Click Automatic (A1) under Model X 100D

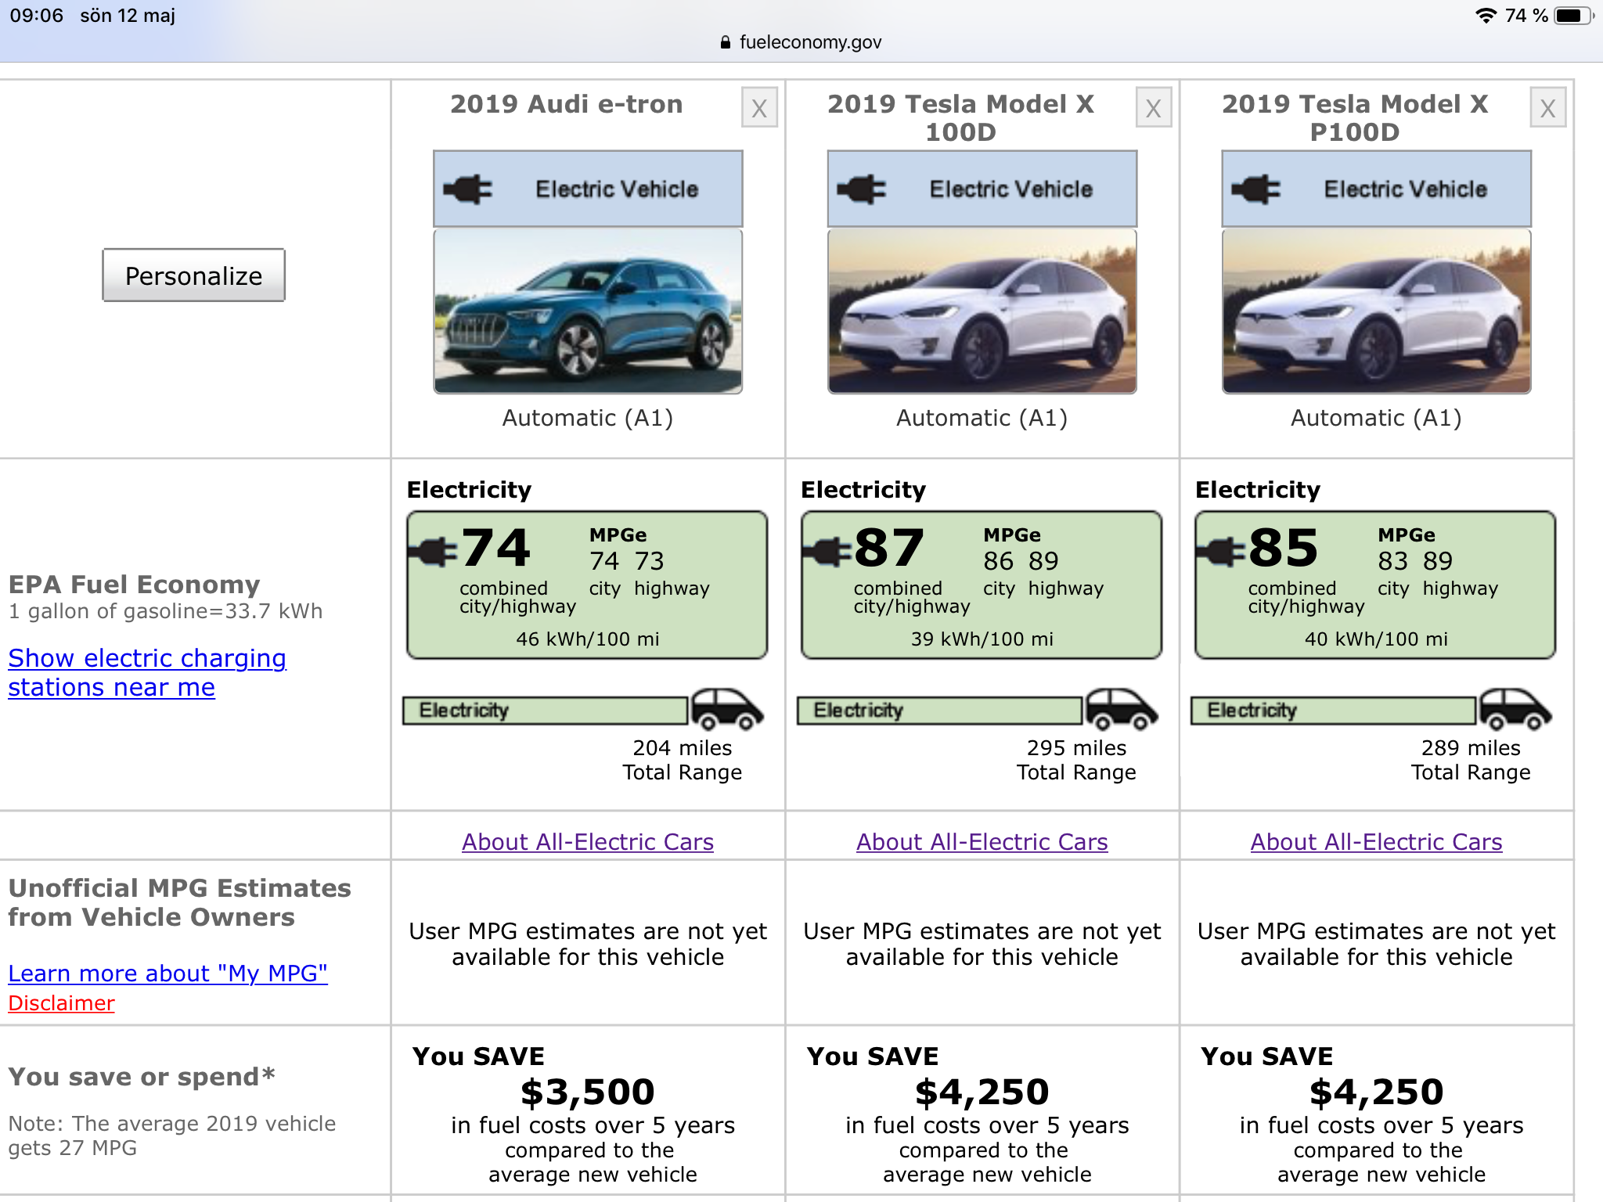point(982,418)
